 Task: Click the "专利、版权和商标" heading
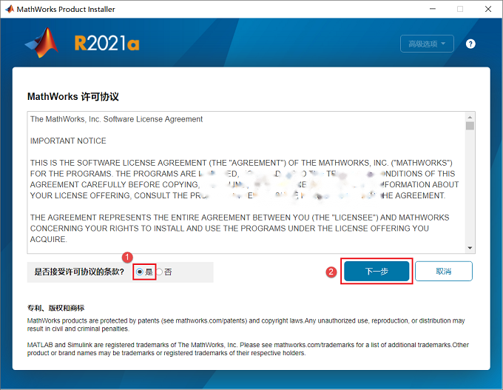[x=55, y=308]
